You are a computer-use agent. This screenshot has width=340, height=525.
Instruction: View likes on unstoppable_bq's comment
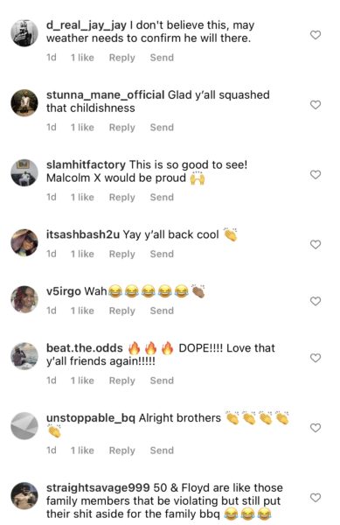point(82,451)
